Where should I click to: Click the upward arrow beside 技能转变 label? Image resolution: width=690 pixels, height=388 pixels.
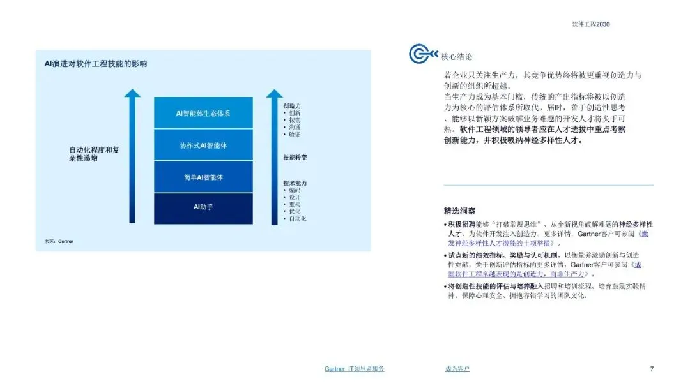[x=274, y=158]
